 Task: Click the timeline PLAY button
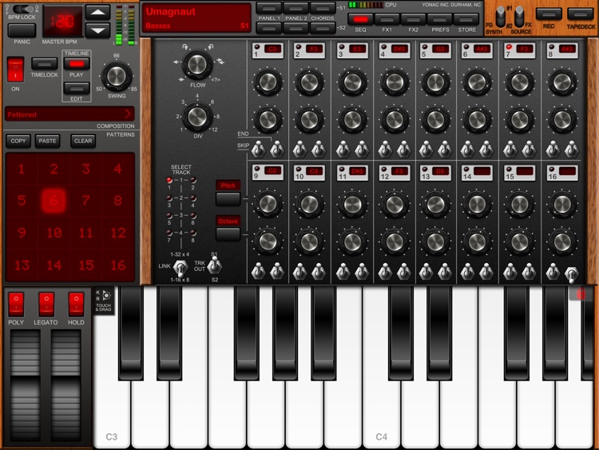coord(77,64)
